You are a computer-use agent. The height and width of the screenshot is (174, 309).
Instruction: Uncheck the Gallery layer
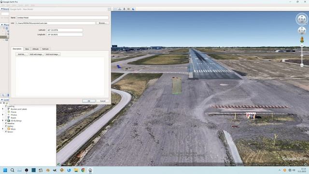pyautogui.click(x=6, y=126)
